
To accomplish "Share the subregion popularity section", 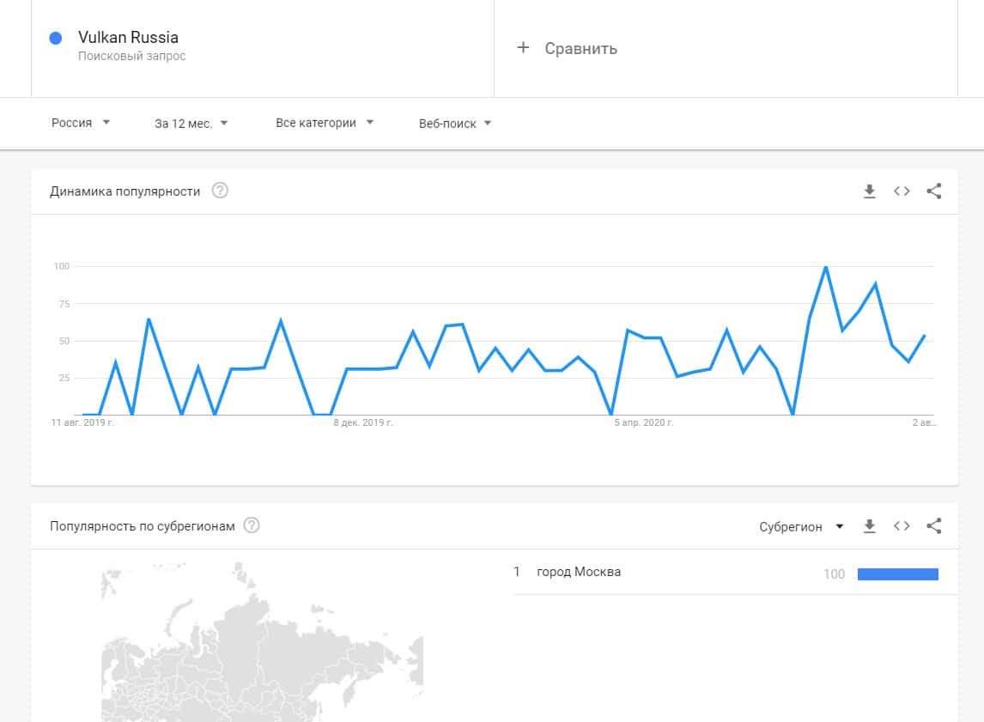I will (x=934, y=526).
